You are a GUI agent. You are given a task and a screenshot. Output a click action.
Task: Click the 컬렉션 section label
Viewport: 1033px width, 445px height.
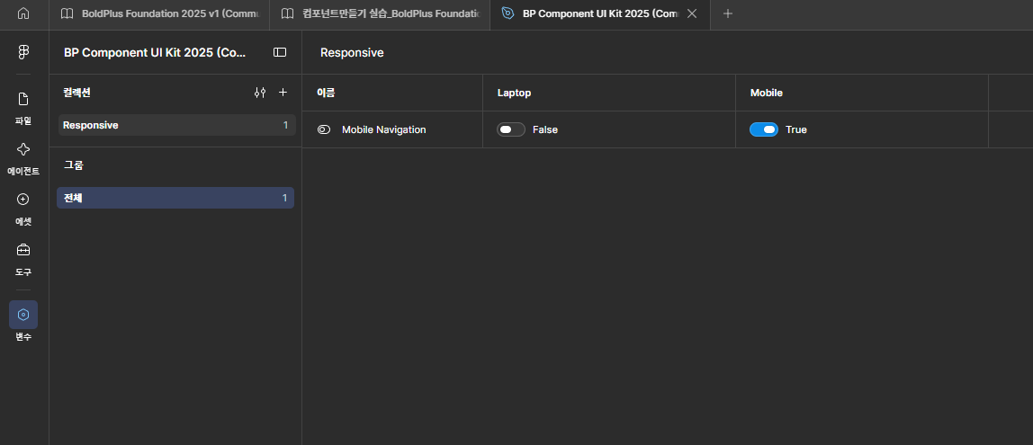coord(77,93)
